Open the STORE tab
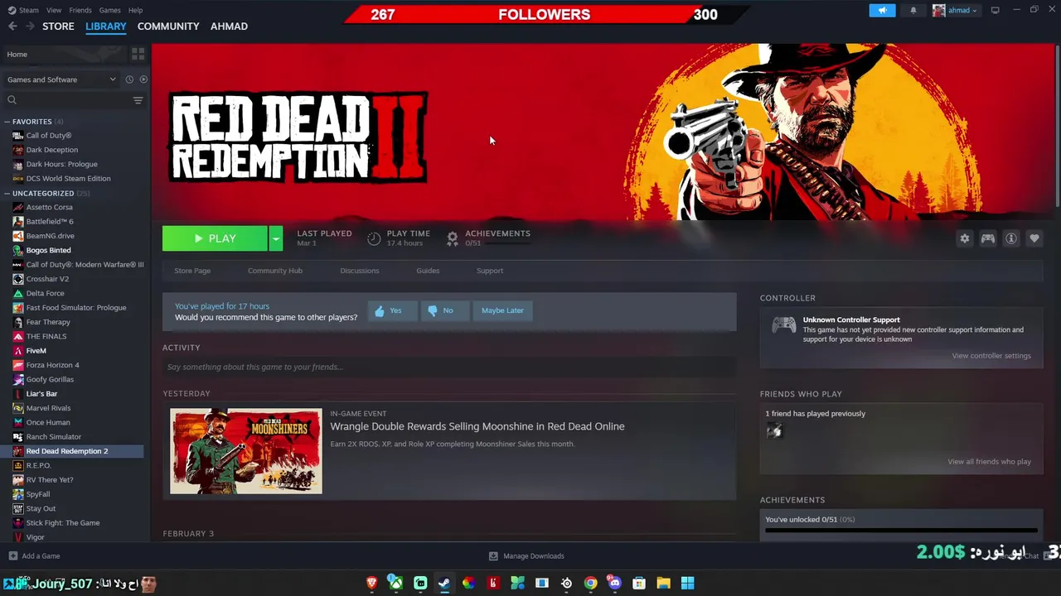The height and width of the screenshot is (596, 1061). click(x=58, y=26)
